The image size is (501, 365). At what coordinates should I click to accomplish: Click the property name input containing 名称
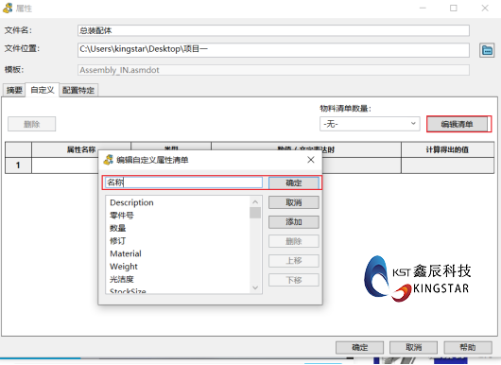183,182
